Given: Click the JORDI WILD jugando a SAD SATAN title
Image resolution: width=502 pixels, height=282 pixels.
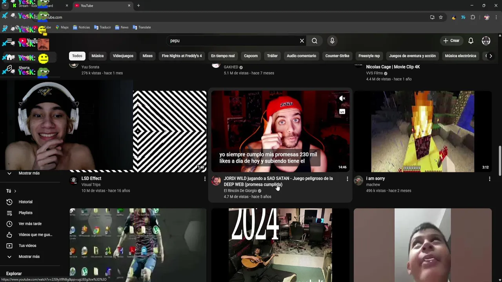Looking at the screenshot, I should 278,181.
